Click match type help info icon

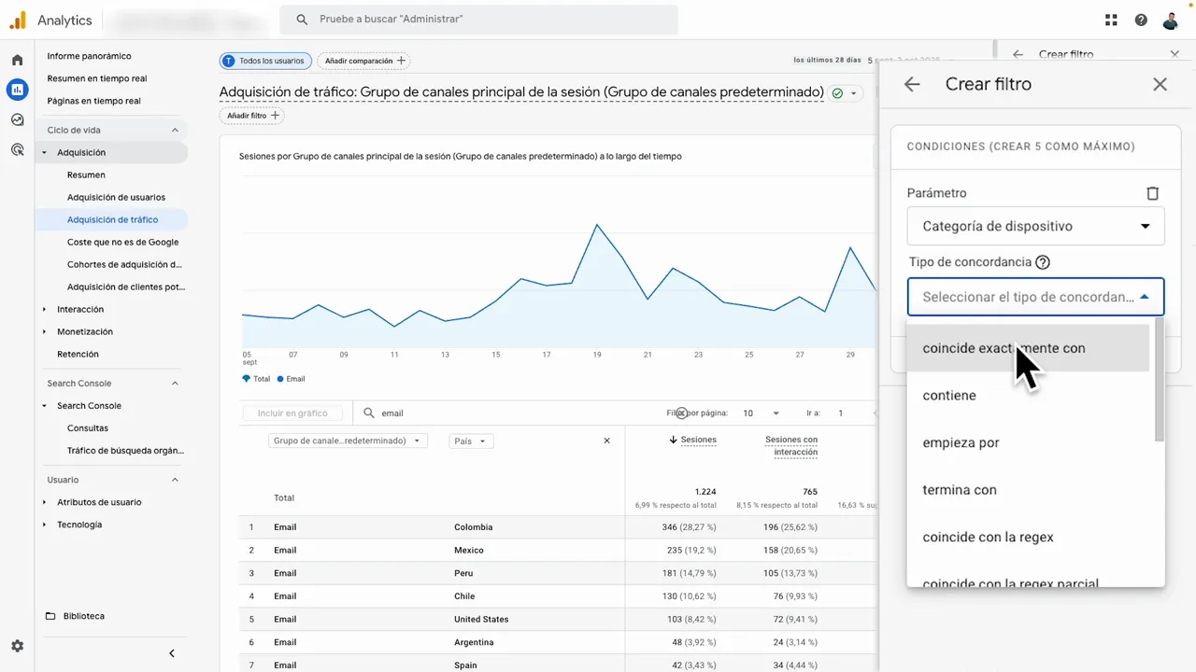tap(1043, 262)
